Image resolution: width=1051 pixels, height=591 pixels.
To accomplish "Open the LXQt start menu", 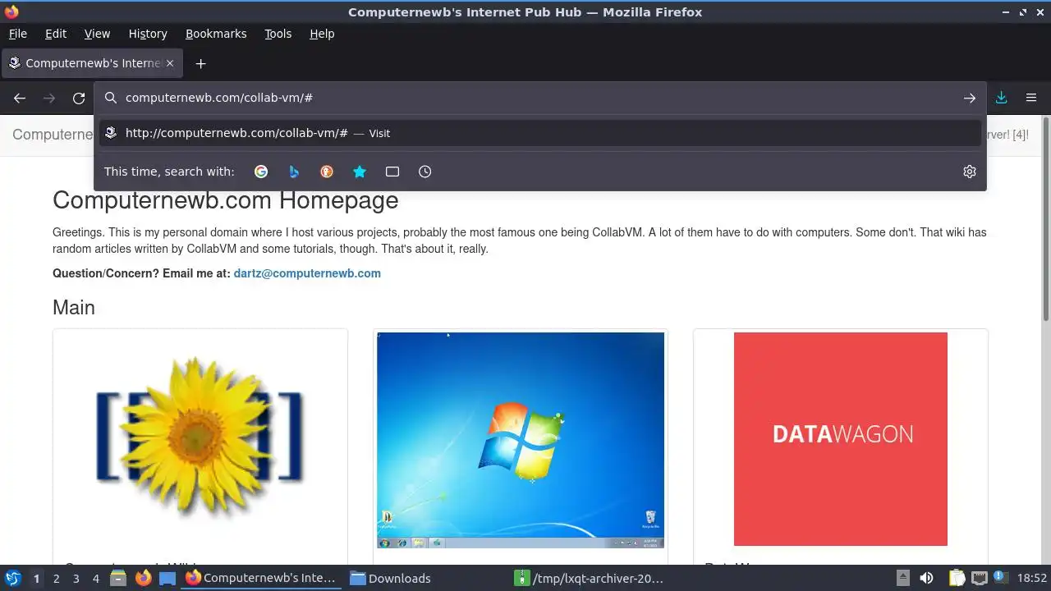I will 12,578.
